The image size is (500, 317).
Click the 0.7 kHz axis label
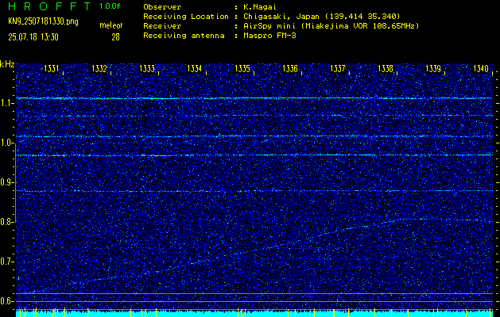[7, 262]
